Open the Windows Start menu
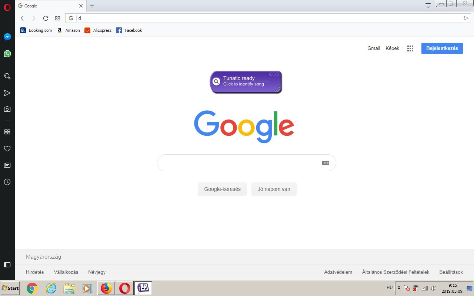 pos(10,288)
